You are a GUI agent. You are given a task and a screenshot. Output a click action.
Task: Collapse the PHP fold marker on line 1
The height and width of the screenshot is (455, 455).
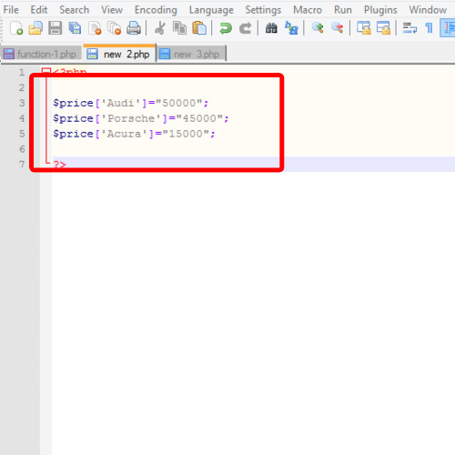pyautogui.click(x=45, y=72)
